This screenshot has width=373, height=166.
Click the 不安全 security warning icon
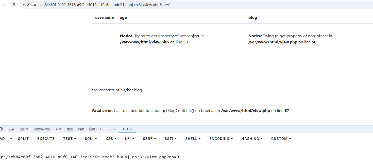pos(24,5)
